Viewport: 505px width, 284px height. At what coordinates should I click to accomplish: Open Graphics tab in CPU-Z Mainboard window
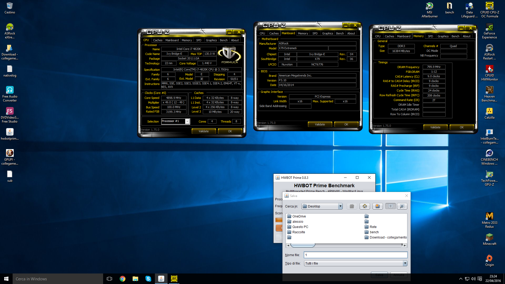327,33
